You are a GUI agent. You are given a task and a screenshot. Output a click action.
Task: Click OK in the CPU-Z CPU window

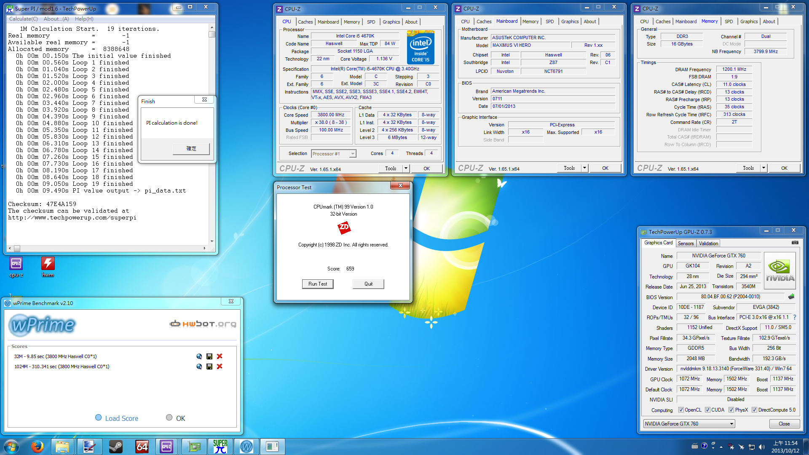click(x=427, y=169)
